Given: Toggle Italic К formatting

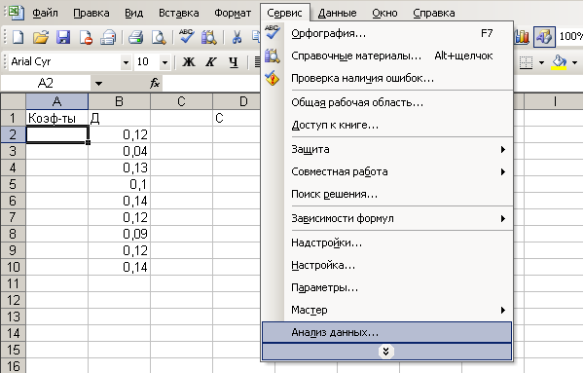Looking at the screenshot, I should 211,62.
